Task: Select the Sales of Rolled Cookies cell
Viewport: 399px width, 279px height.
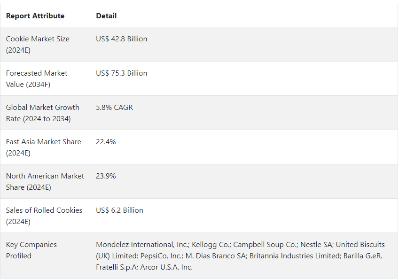Action: pos(44,216)
